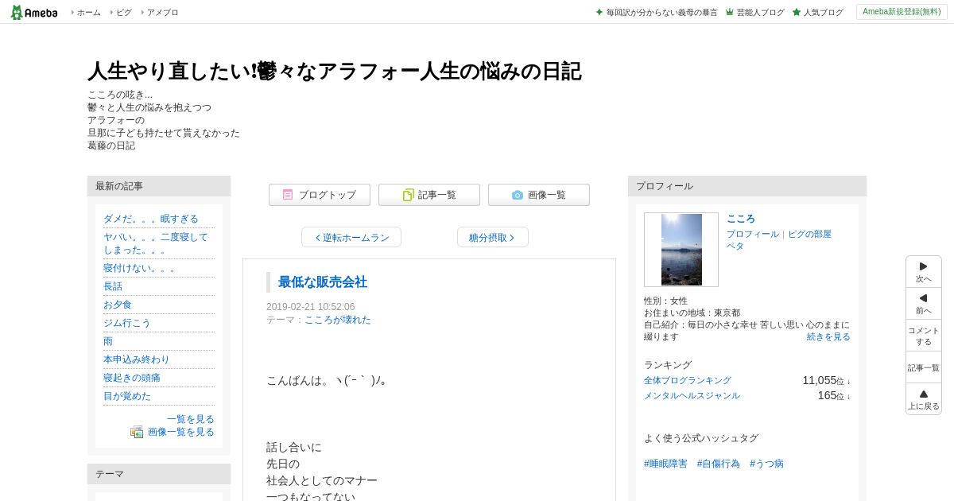
Task: Click 記事一覧 in floating panel
Action: 924,367
